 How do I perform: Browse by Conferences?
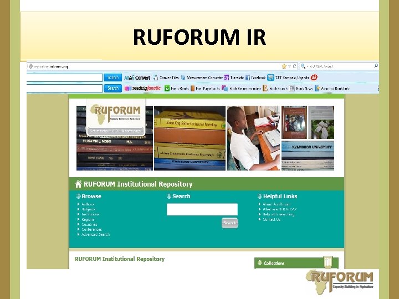91,229
